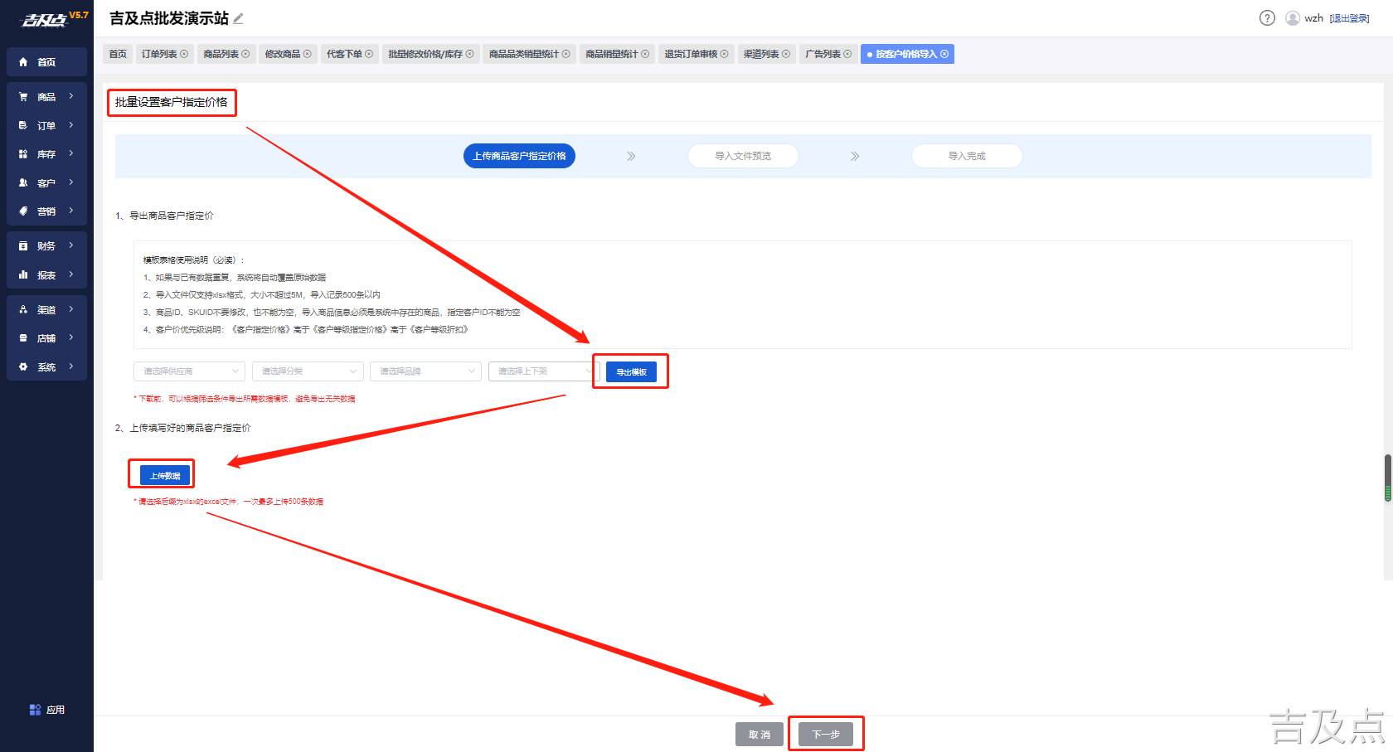
Task: Expand the 渠道 menu chevron
Action: point(71,309)
